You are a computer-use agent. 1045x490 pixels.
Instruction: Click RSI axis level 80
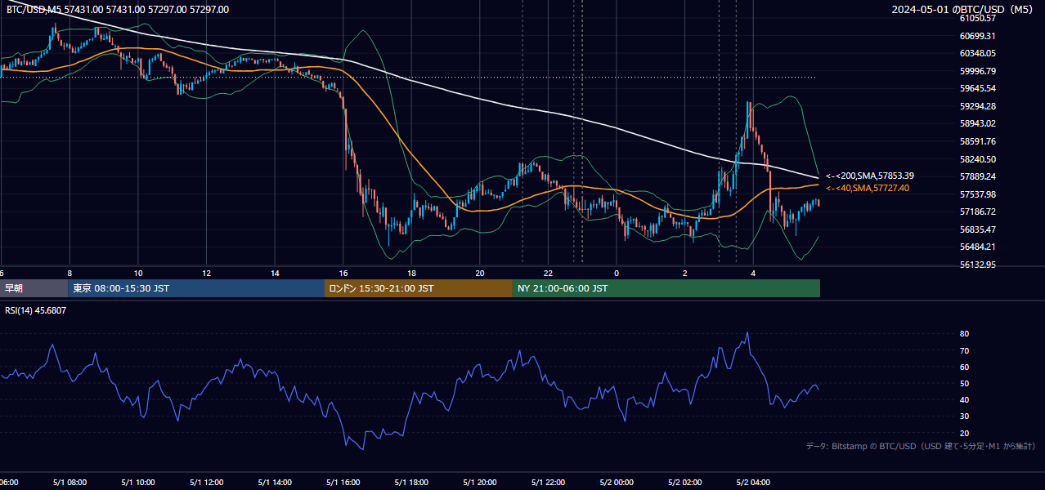coord(965,334)
